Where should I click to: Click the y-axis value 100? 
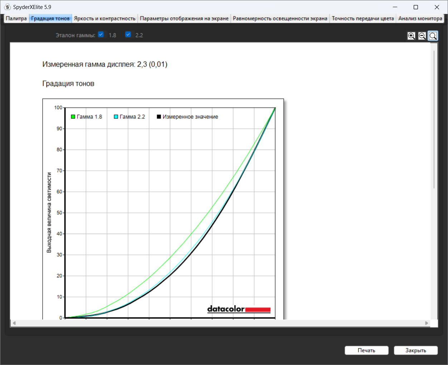58,107
